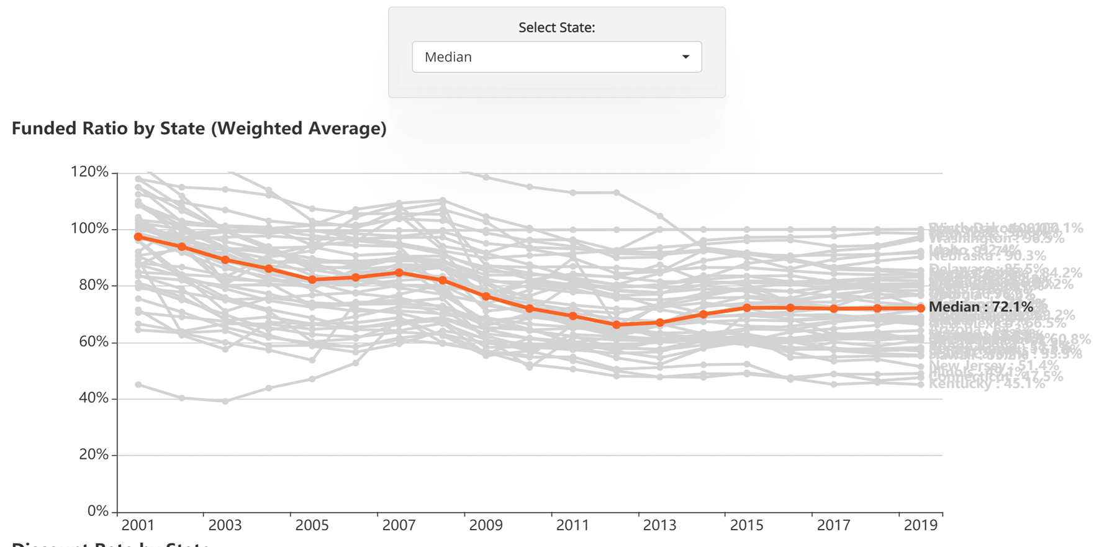Click the Median data point at 2015
Viewport: 1094px width, 547px height.
pyautogui.click(x=747, y=308)
